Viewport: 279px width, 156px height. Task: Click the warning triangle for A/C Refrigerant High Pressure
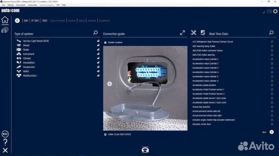(272, 41)
